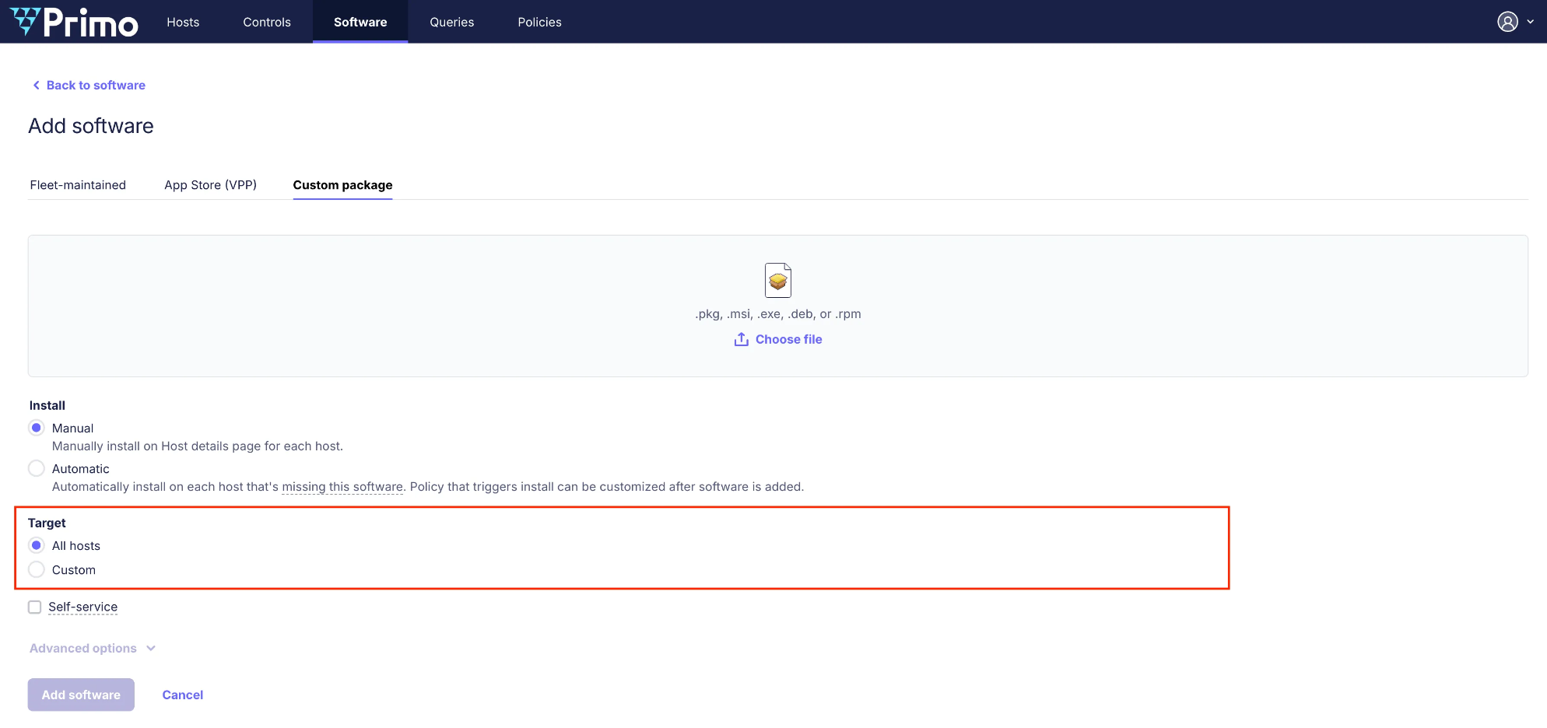Screen dimensions: 1547x728
Task: Switch to the Fleet-maintained tab
Action: (78, 185)
